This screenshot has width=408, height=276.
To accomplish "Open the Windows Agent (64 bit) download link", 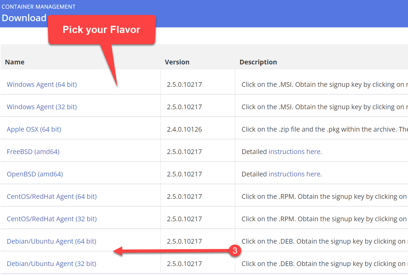I will [x=42, y=84].
